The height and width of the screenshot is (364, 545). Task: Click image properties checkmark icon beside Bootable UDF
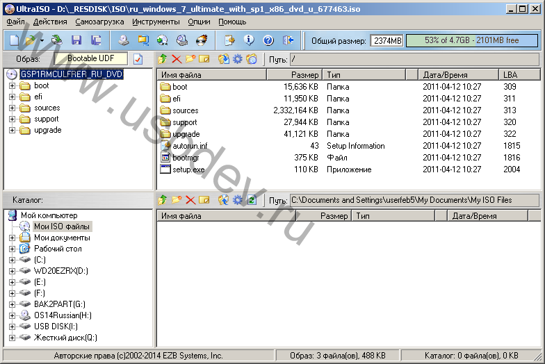138,59
